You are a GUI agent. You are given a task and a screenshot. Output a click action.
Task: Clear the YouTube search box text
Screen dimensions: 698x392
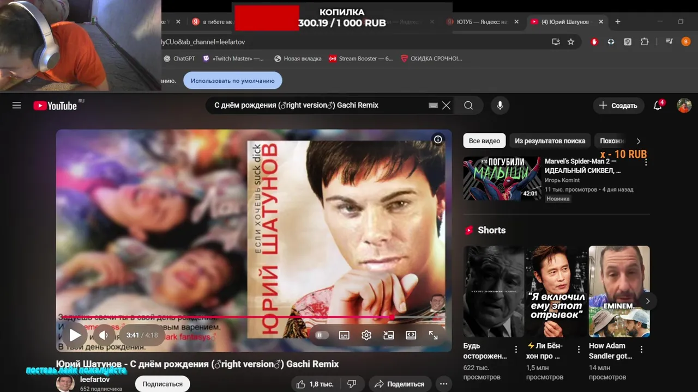(x=446, y=106)
